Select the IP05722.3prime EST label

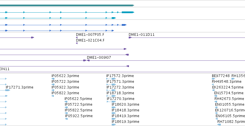[x=65, y=82]
